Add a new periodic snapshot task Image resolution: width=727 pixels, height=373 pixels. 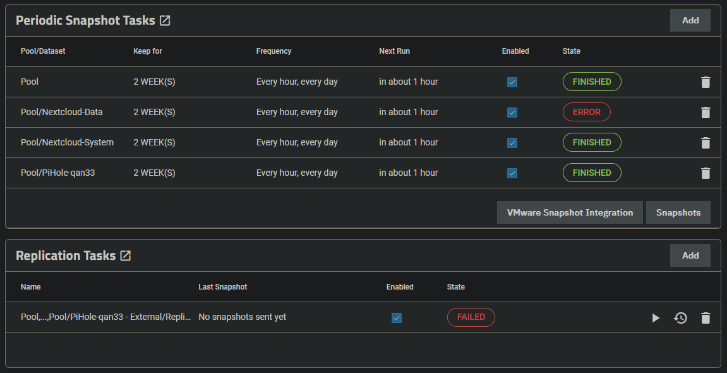point(690,20)
